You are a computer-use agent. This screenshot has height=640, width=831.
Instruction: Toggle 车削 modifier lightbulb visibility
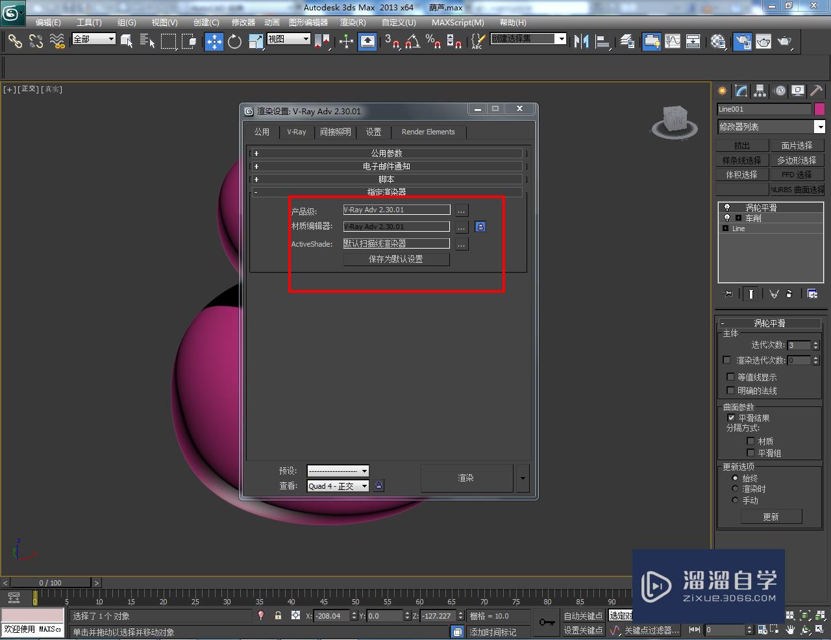(x=727, y=218)
